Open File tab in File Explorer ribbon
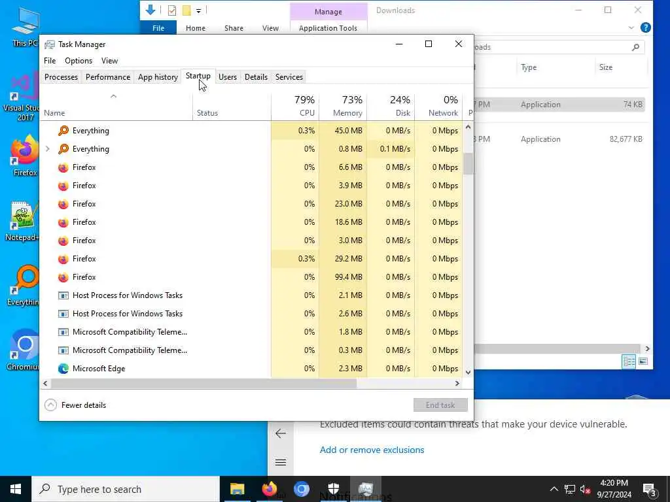The width and height of the screenshot is (670, 502). tap(158, 27)
